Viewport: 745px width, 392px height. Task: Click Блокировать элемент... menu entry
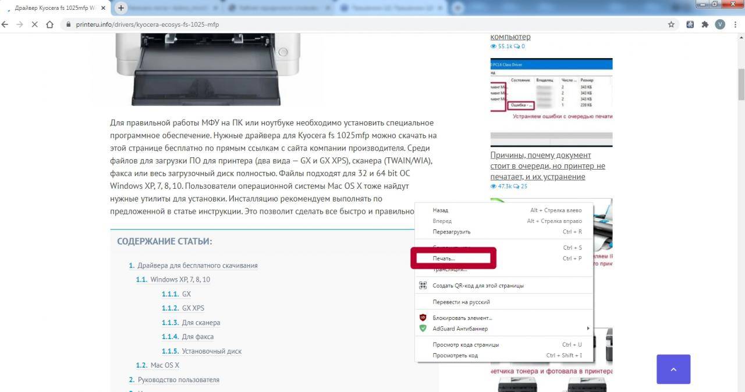(x=462, y=318)
